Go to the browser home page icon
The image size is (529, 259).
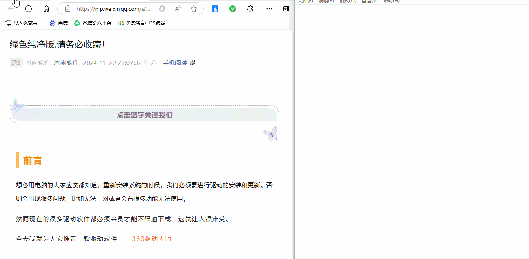tap(47, 9)
